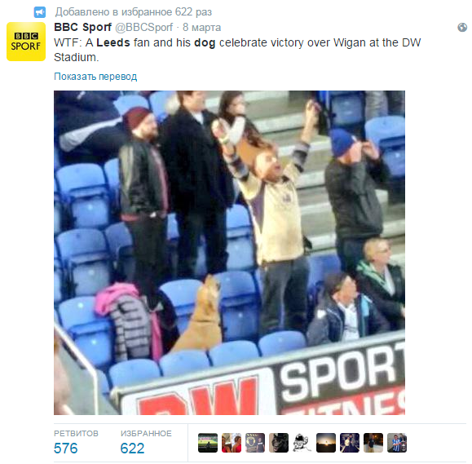The image size is (472, 464).
Task: Select the bold dog keyword in the tweet
Action: pos(205,42)
